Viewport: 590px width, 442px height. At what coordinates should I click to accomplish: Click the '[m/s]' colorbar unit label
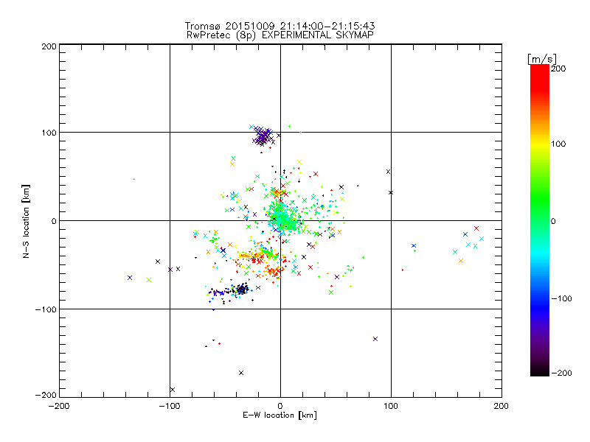click(x=541, y=59)
